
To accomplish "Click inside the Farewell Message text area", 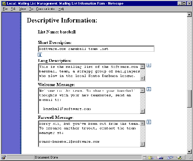I will pyautogui.click(x=89, y=134).
